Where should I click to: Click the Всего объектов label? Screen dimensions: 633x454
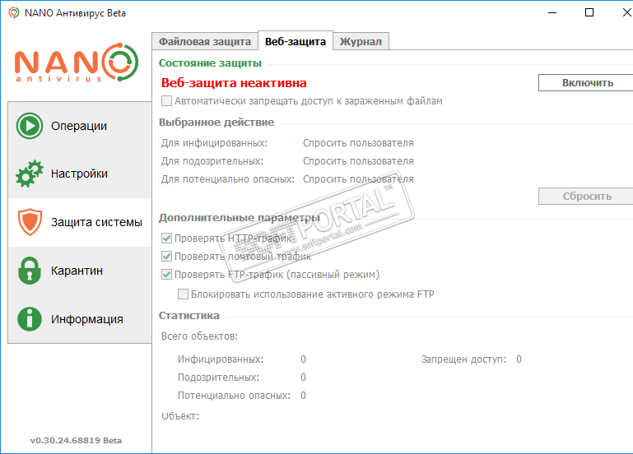tap(199, 336)
